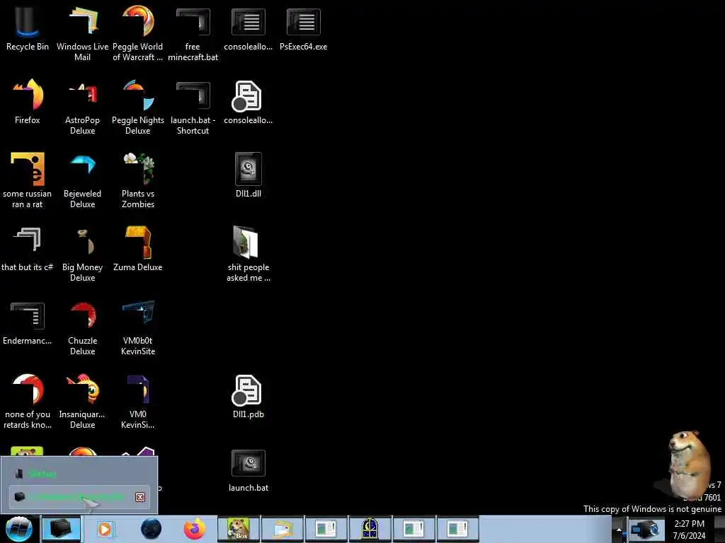725x543 pixels.
Task: Select the Plants vs Zombies desktop icon
Action: pyautogui.click(x=138, y=180)
